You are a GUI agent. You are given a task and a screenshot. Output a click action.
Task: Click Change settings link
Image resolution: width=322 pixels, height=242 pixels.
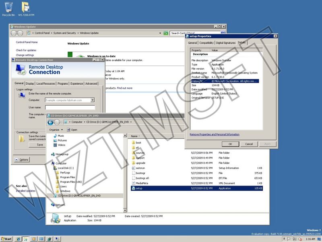click(x=25, y=55)
